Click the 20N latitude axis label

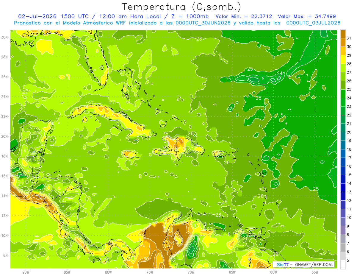tap(4, 136)
